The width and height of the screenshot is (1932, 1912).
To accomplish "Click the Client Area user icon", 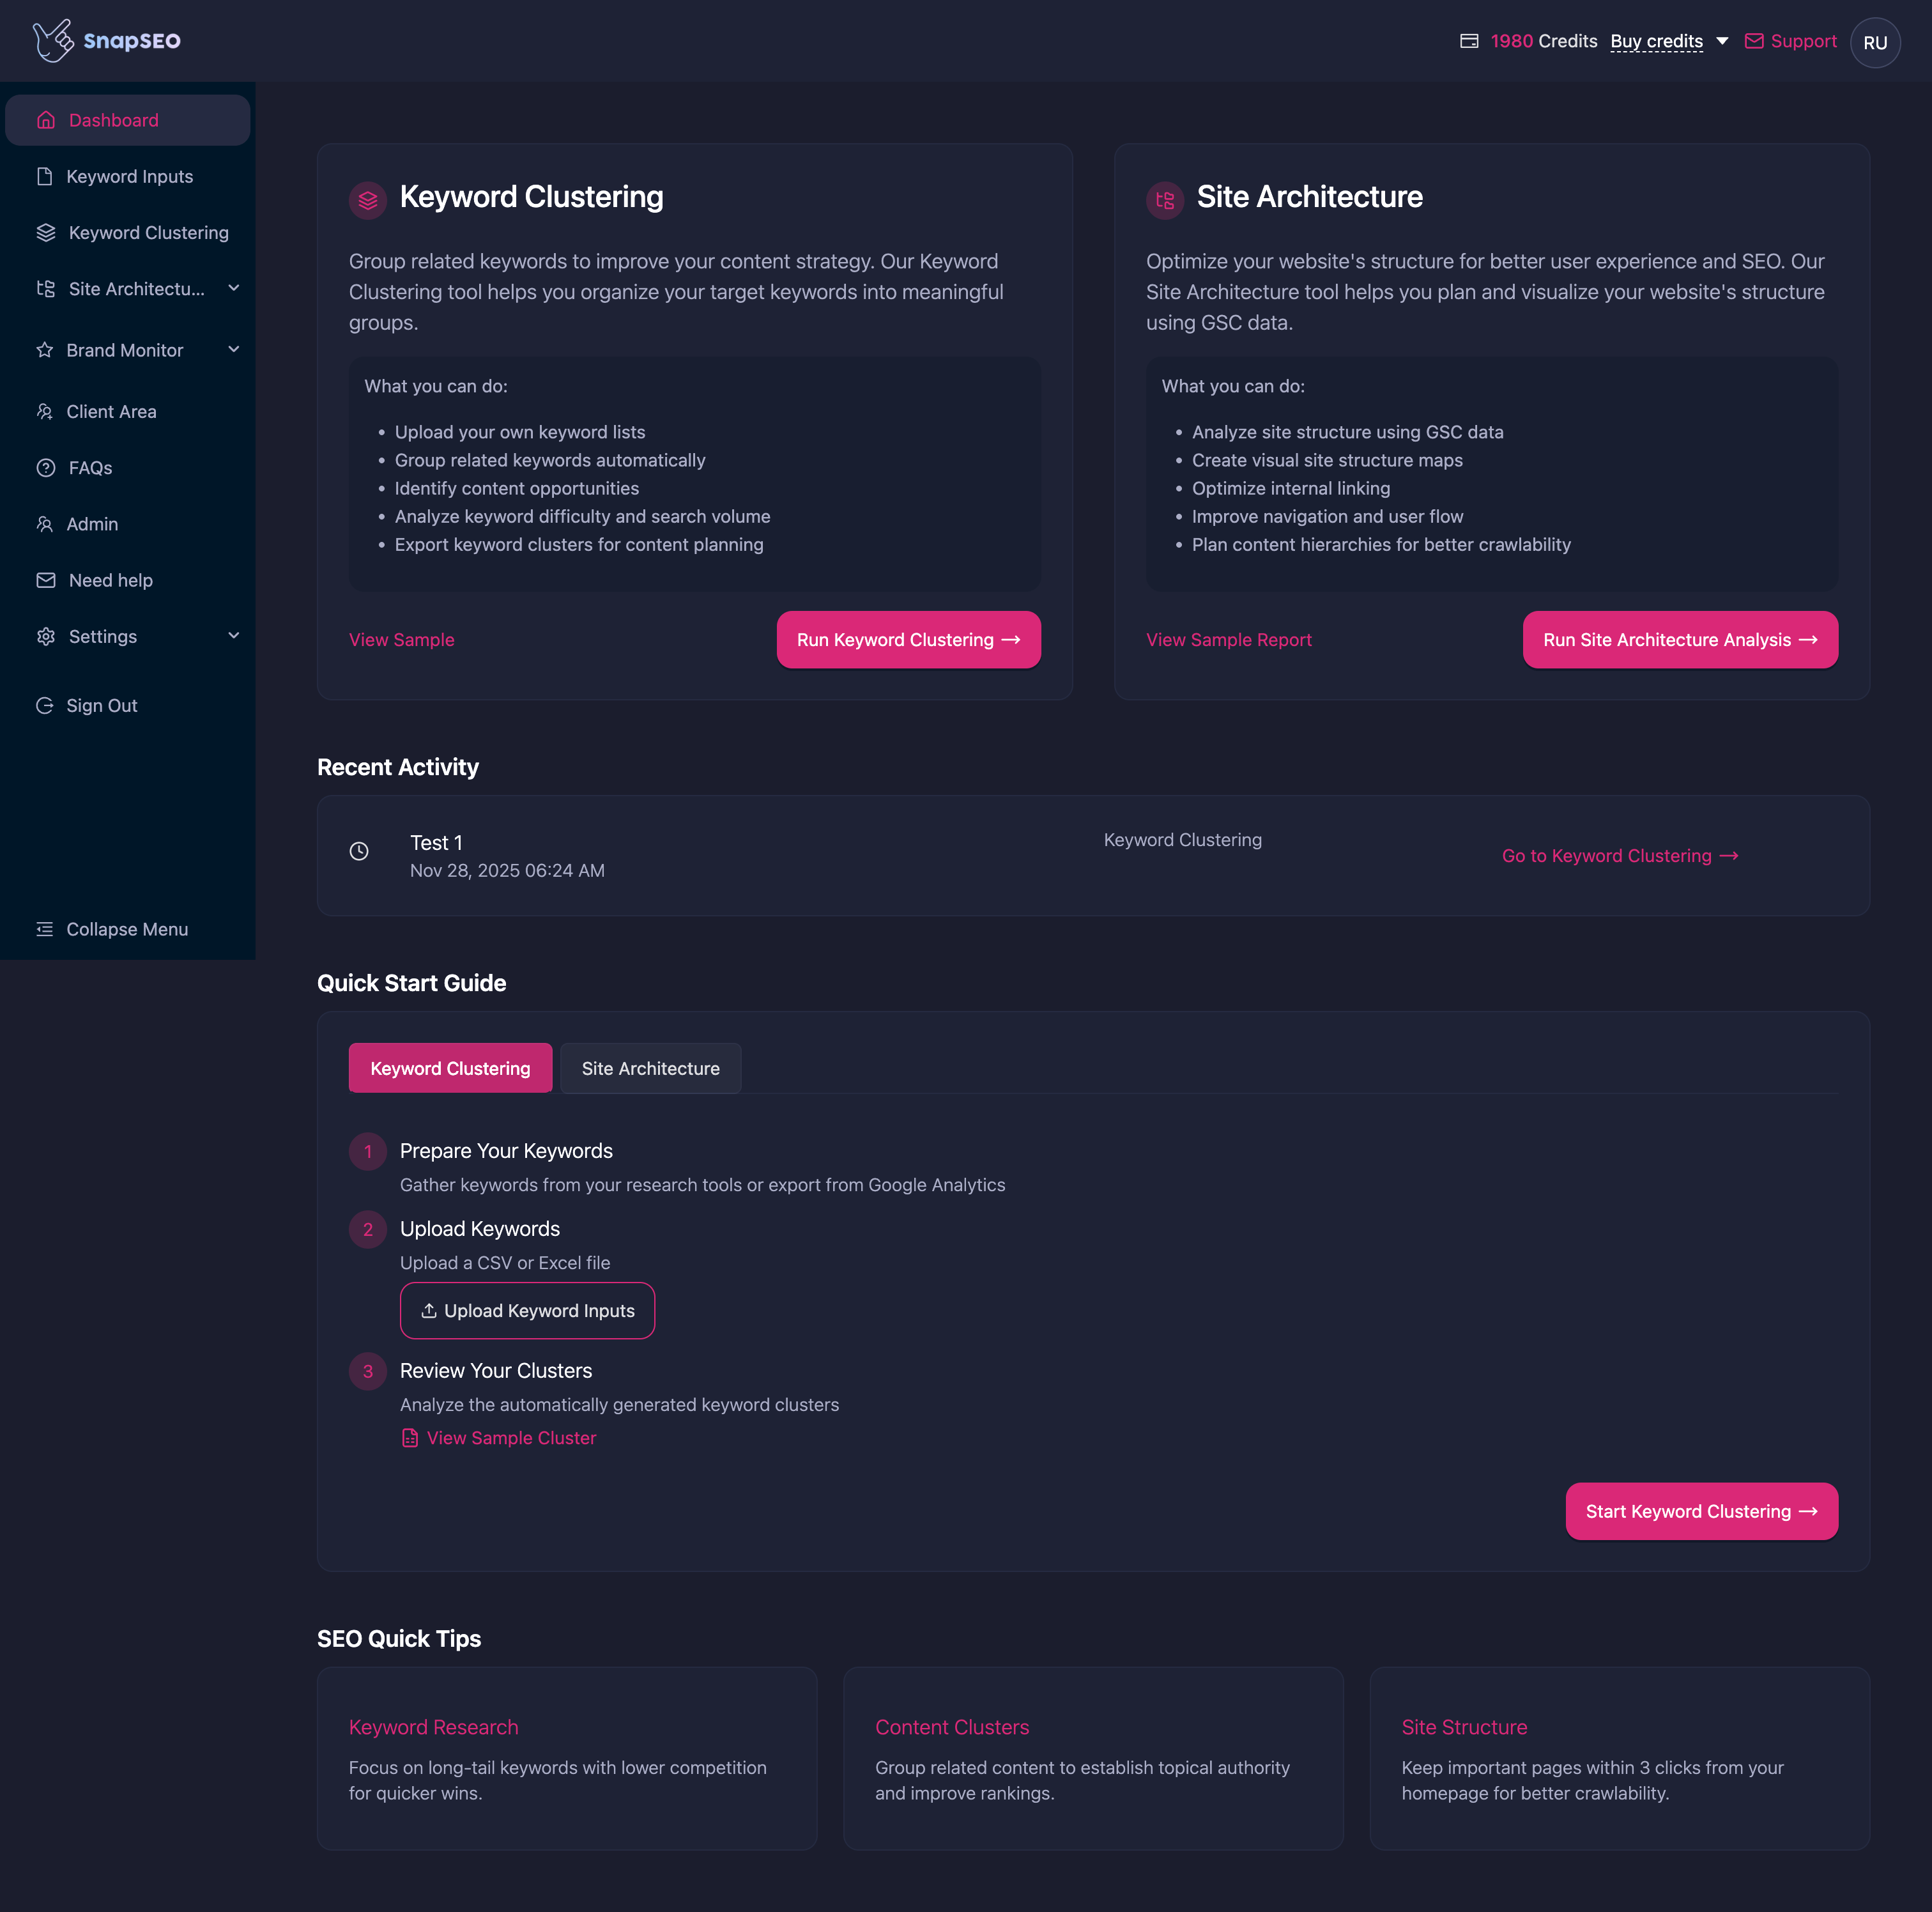I will click(45, 411).
